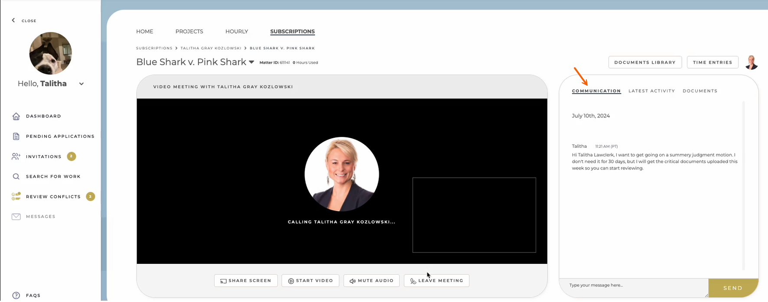Open Messages
Image resolution: width=768 pixels, height=302 pixels.
(x=41, y=217)
